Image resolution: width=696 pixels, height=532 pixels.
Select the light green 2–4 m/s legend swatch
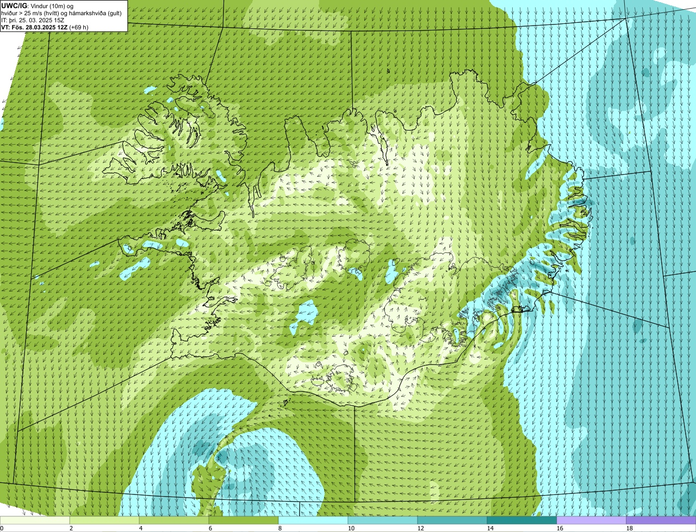pos(104,521)
